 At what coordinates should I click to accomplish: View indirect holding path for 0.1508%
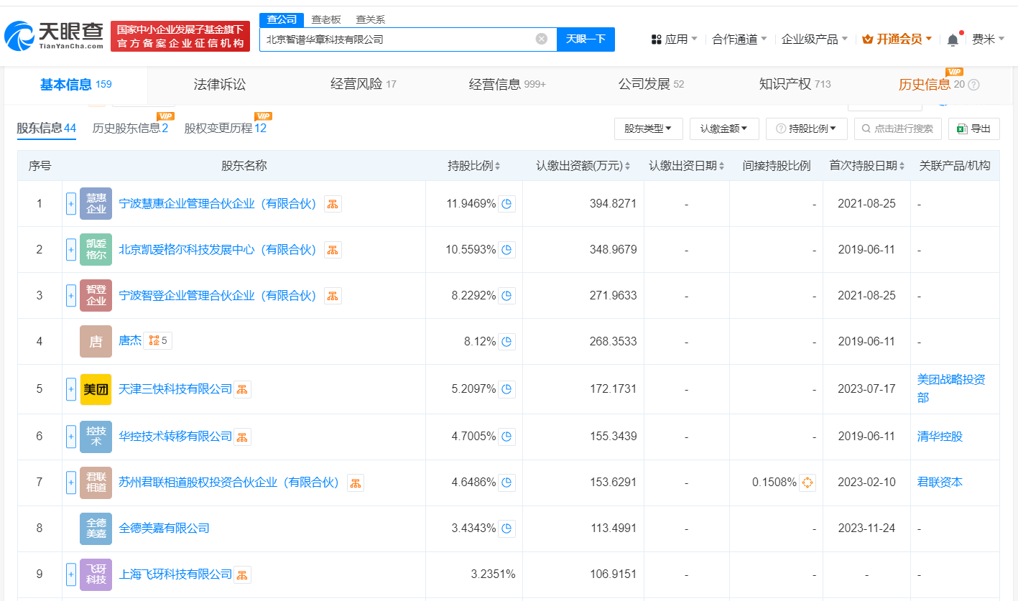[808, 483]
